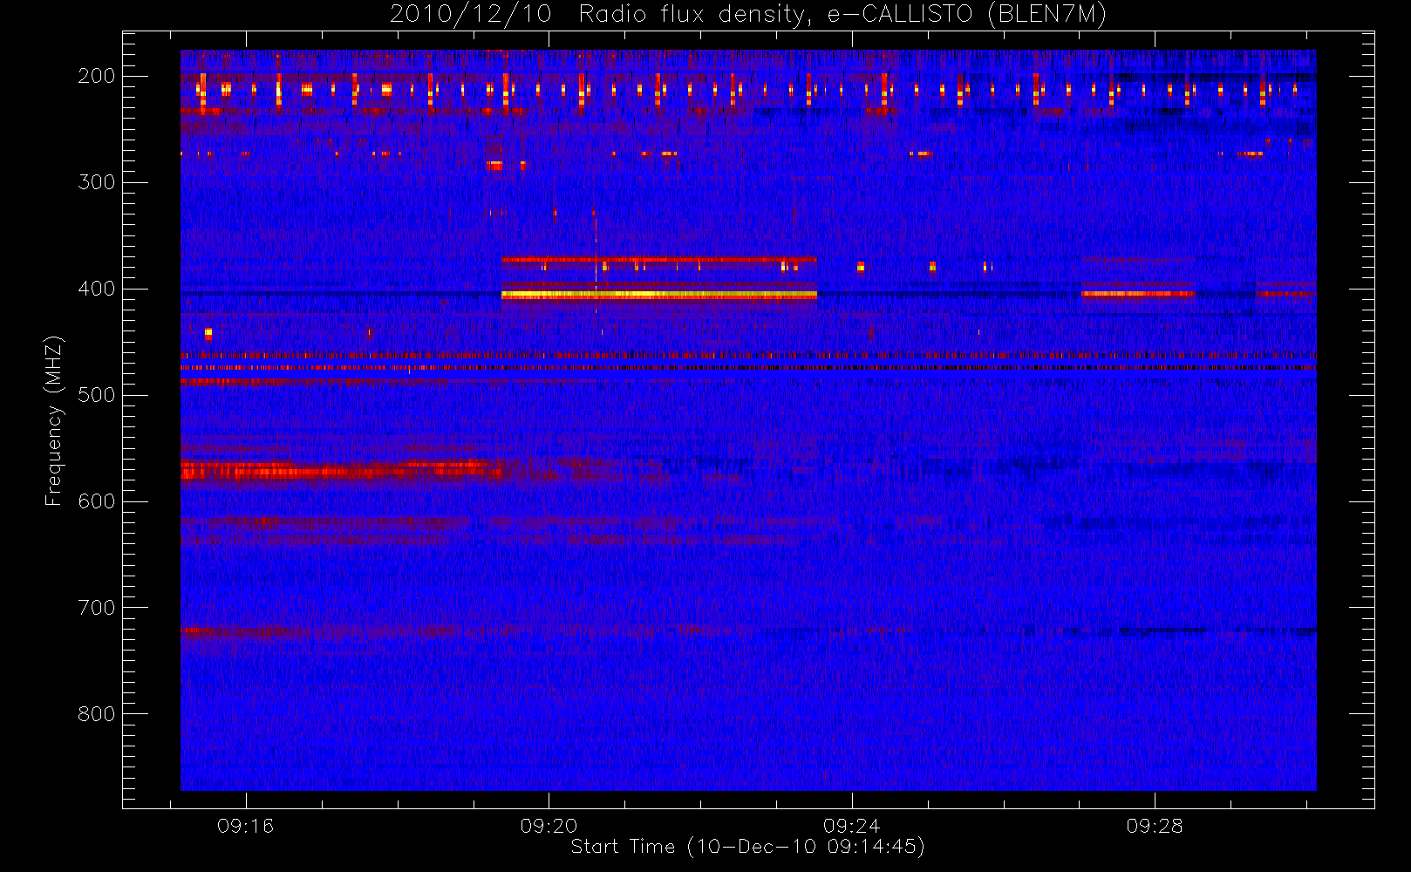Click the 800 frequency tick label
This screenshot has width=1411, height=872.
(x=96, y=714)
